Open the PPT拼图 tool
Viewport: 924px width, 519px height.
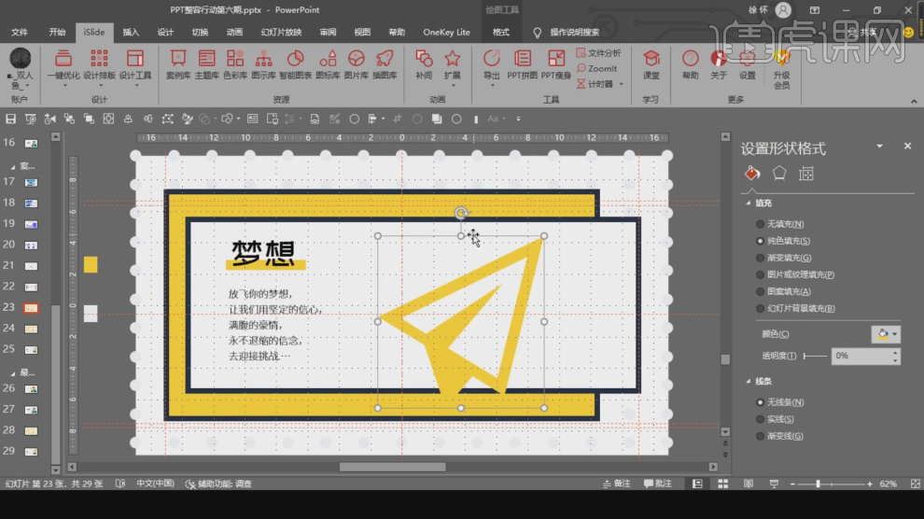(x=522, y=64)
